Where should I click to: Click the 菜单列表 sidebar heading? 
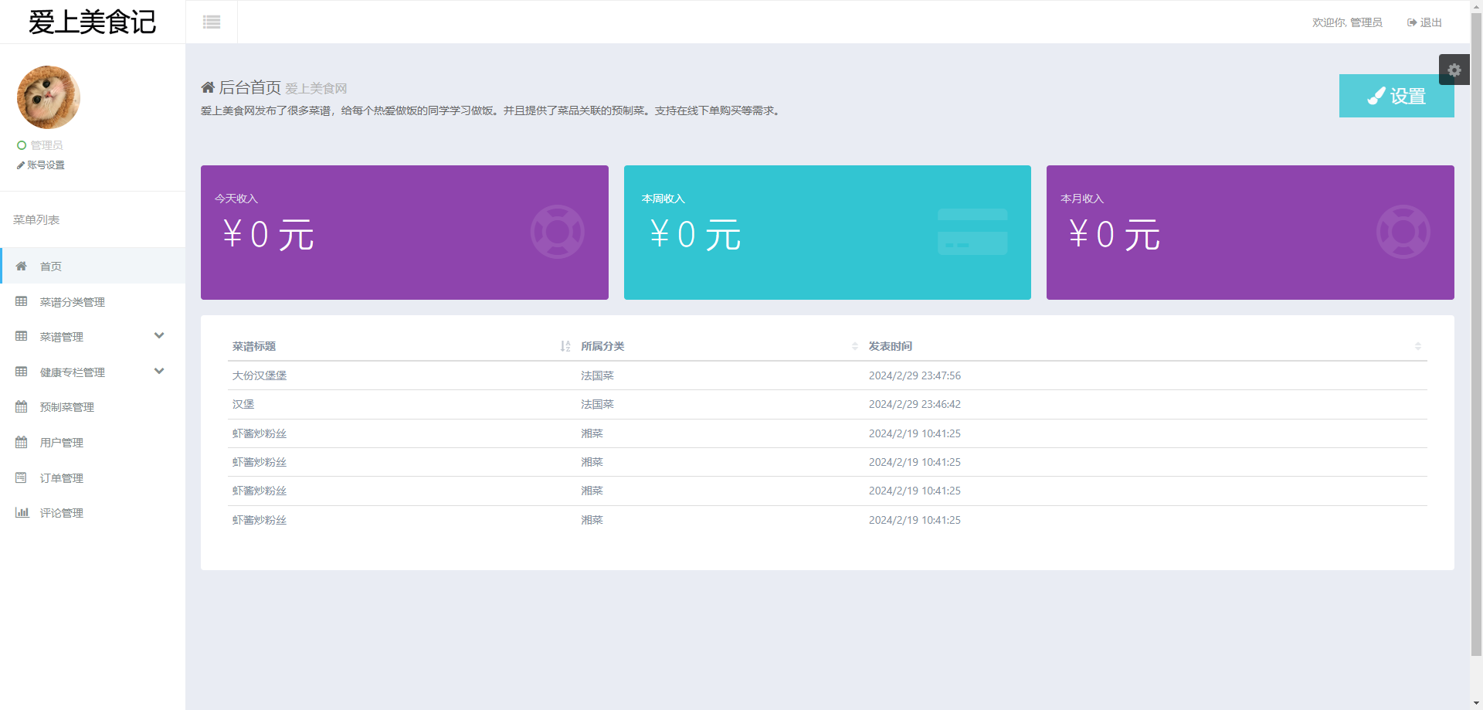[x=36, y=219]
